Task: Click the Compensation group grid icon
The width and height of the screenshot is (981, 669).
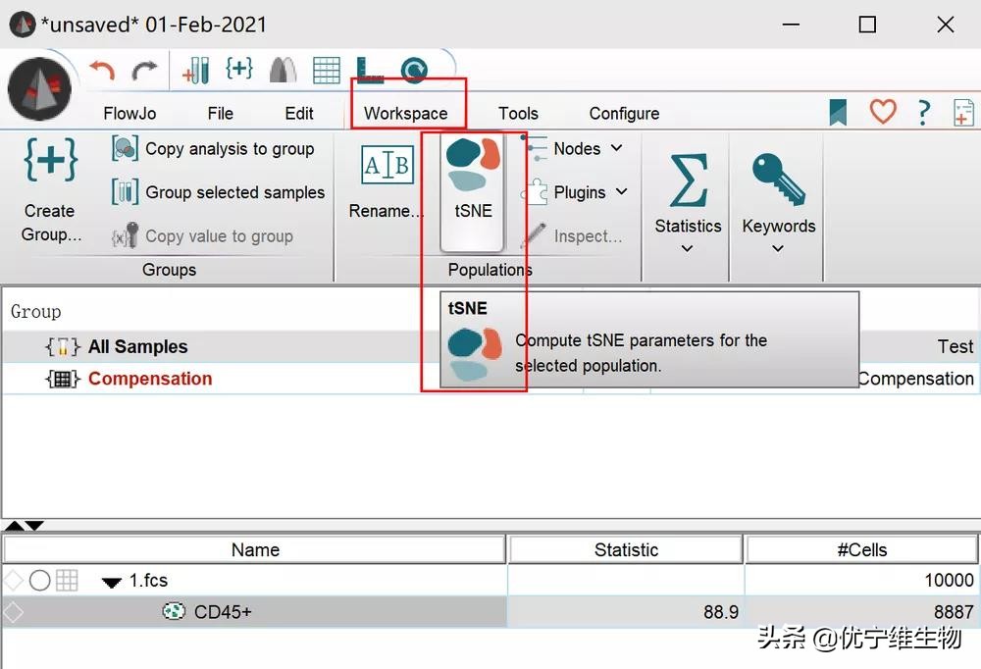Action: click(x=63, y=379)
